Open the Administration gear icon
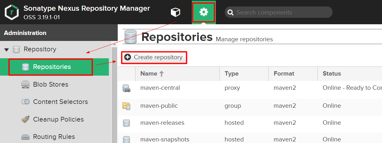Viewport: 382px width, 143px height. (204, 12)
